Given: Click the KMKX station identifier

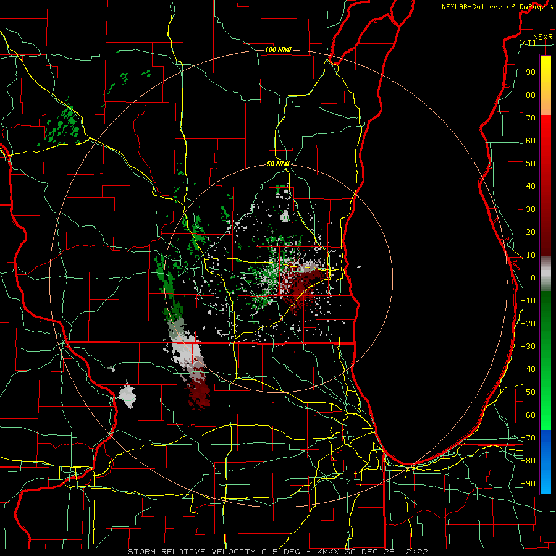Looking at the screenshot, I should click(328, 552).
